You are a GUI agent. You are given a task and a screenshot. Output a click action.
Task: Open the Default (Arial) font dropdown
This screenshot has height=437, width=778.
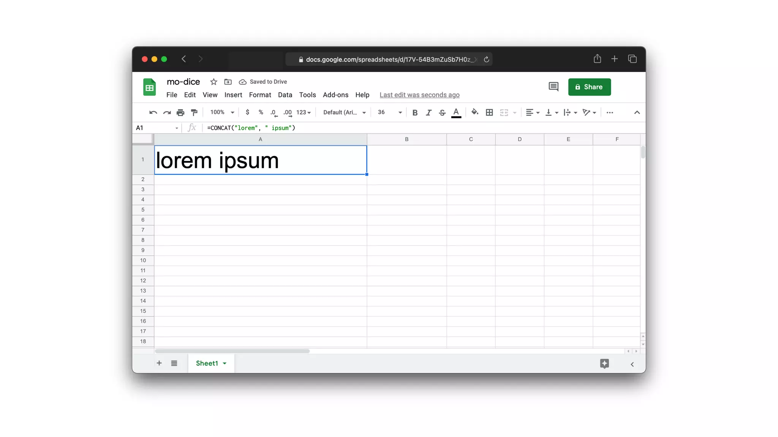[x=344, y=112]
